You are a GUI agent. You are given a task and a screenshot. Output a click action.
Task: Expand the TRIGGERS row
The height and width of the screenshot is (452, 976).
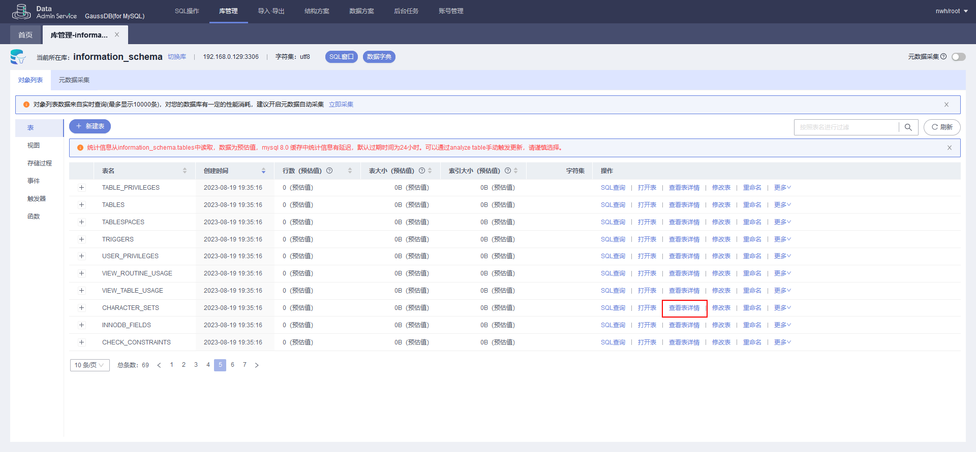tap(81, 239)
